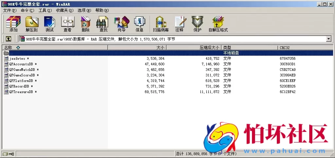Image resolution: width=335 pixels, height=158 pixels.
Task: Click packed size 11,111,872
Action: coord(209,92)
